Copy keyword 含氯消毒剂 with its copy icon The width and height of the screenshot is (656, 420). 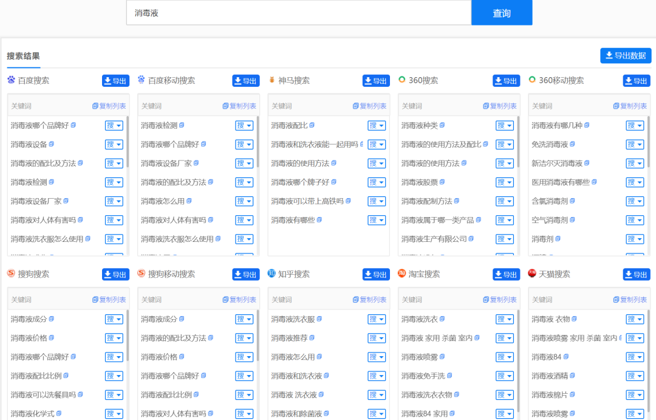[x=572, y=201]
